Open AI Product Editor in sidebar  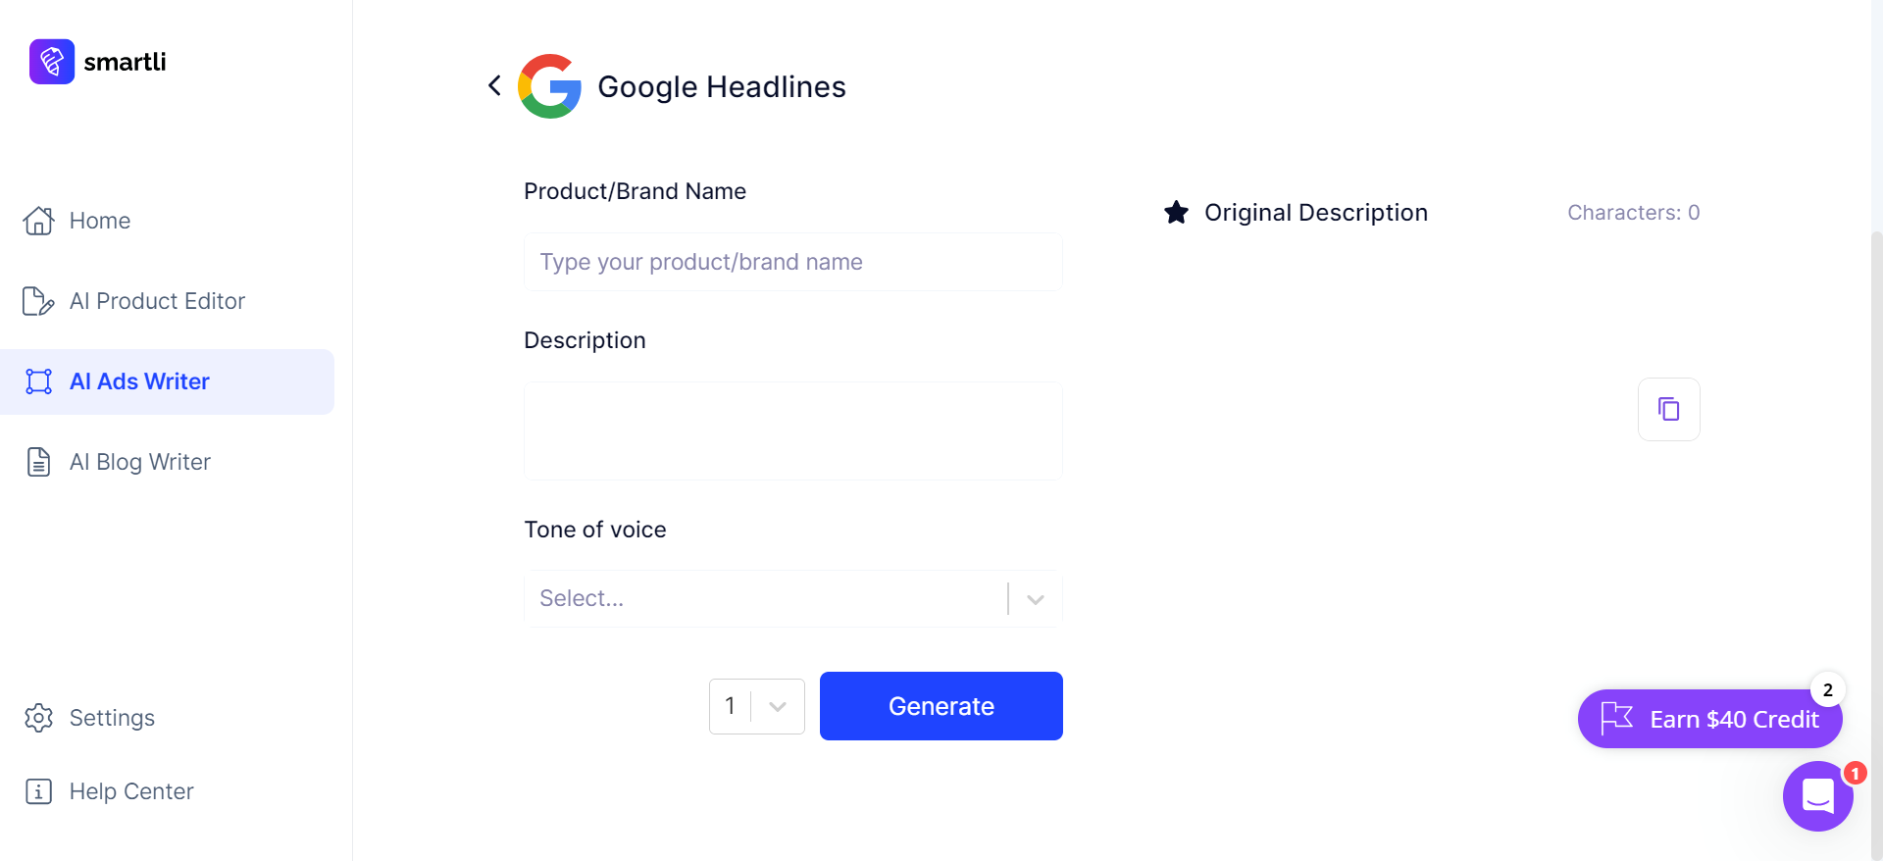(157, 301)
